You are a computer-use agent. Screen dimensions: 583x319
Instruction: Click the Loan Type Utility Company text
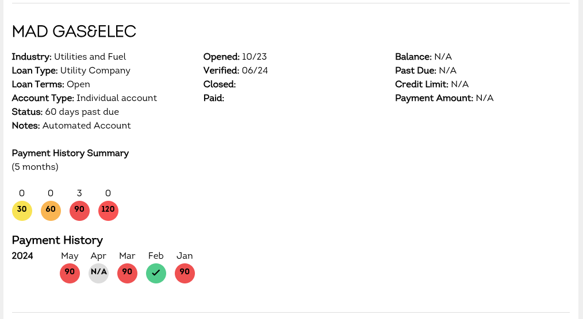click(x=71, y=71)
